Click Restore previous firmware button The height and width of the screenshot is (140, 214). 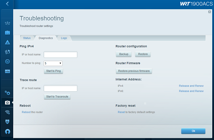click(x=134, y=71)
